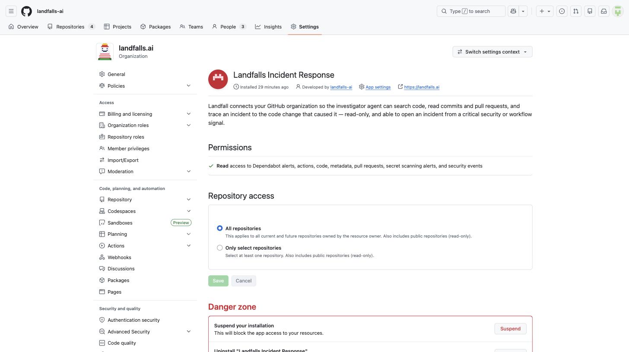Focus the Type / to search field
This screenshot has height=352, width=629.
tap(471, 11)
